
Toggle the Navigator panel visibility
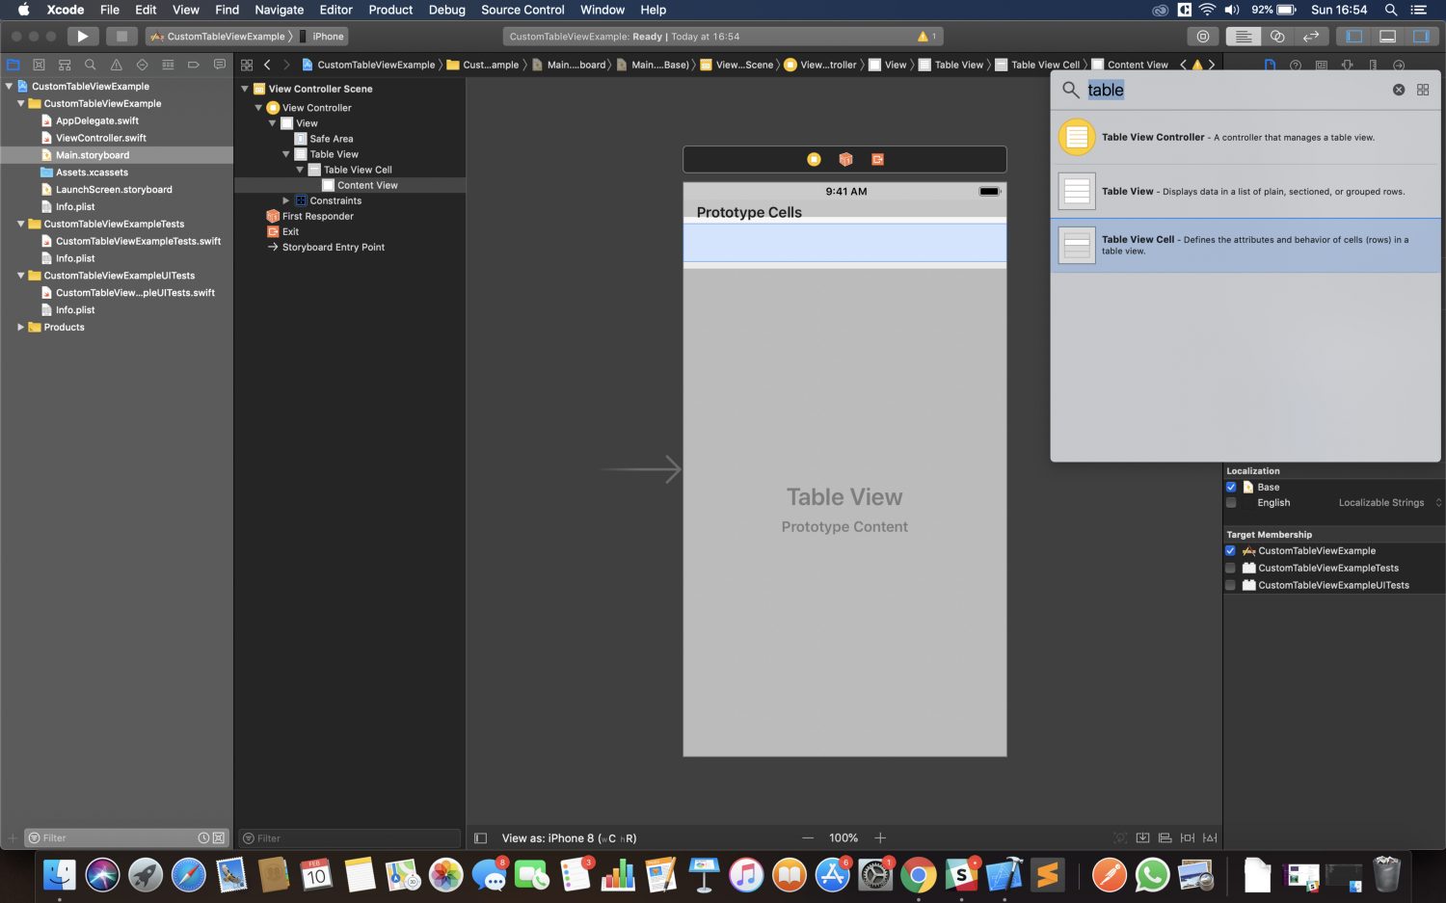point(1354,37)
